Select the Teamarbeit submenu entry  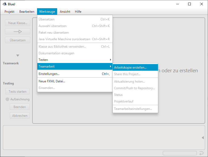pyautogui.click(x=75, y=66)
